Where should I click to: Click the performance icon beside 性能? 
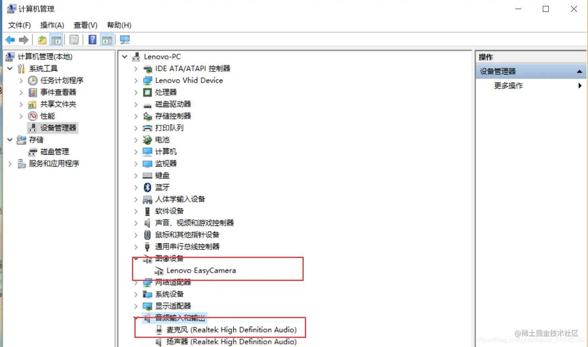(x=33, y=116)
